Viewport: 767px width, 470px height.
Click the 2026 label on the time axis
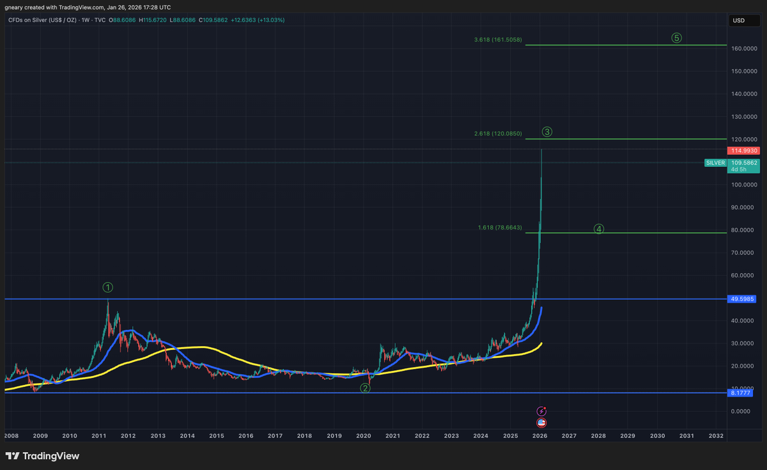[539, 435]
